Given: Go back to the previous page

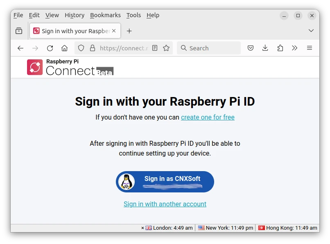Looking at the screenshot, I should click(x=20, y=48).
